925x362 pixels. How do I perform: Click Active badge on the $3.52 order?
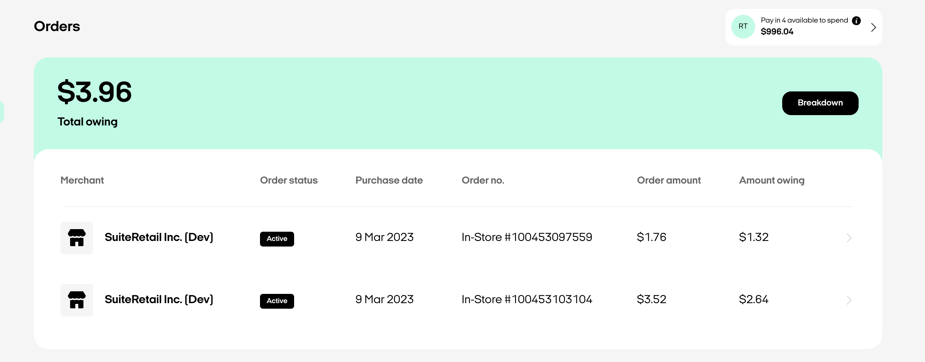click(277, 301)
